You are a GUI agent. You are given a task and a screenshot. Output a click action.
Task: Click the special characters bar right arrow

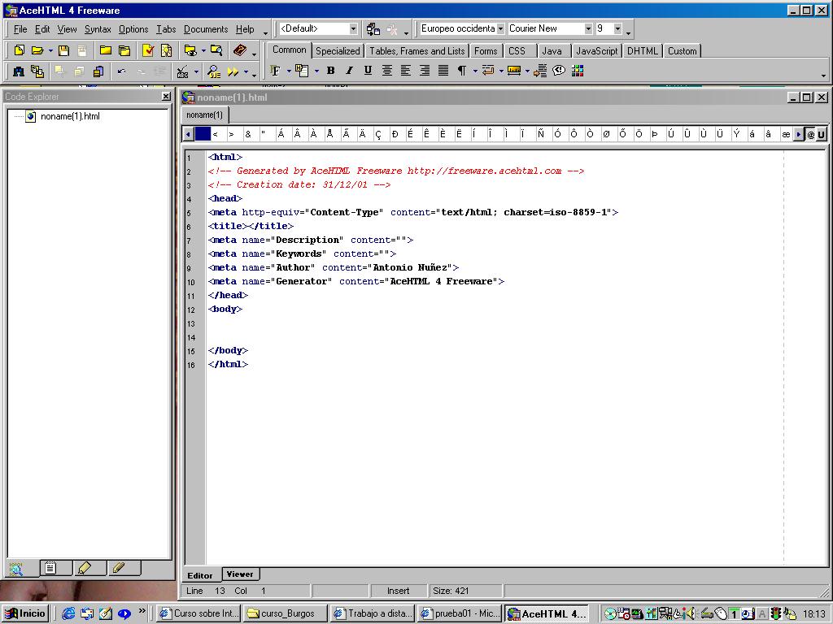(798, 134)
